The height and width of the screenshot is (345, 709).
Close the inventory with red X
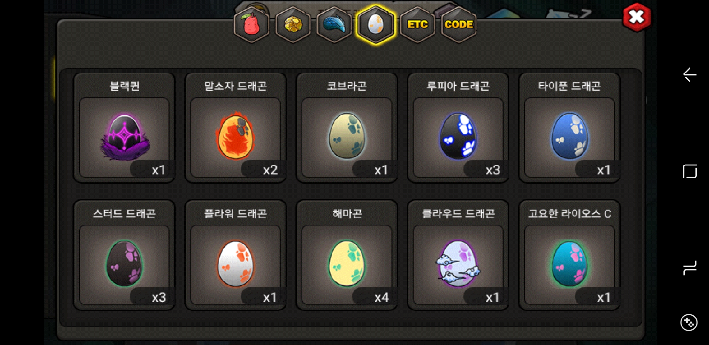tap(637, 17)
